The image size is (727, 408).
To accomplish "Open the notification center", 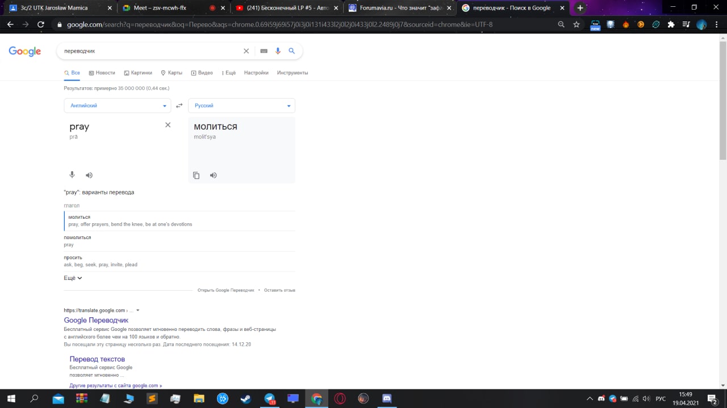I will point(712,398).
